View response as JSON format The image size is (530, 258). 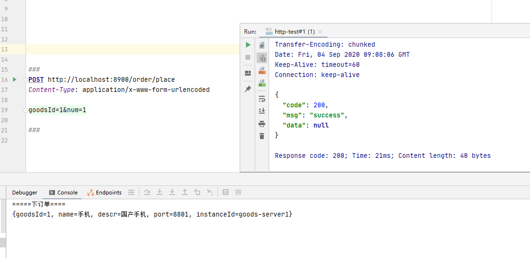pos(262,58)
